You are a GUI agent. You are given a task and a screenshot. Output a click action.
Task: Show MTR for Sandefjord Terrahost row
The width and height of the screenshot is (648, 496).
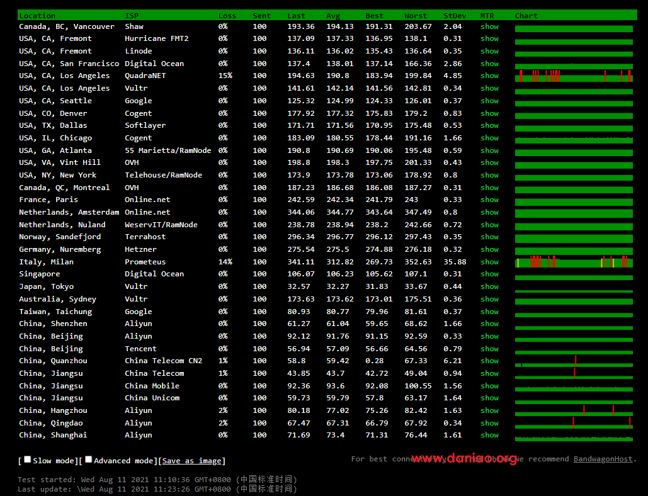pyautogui.click(x=490, y=237)
